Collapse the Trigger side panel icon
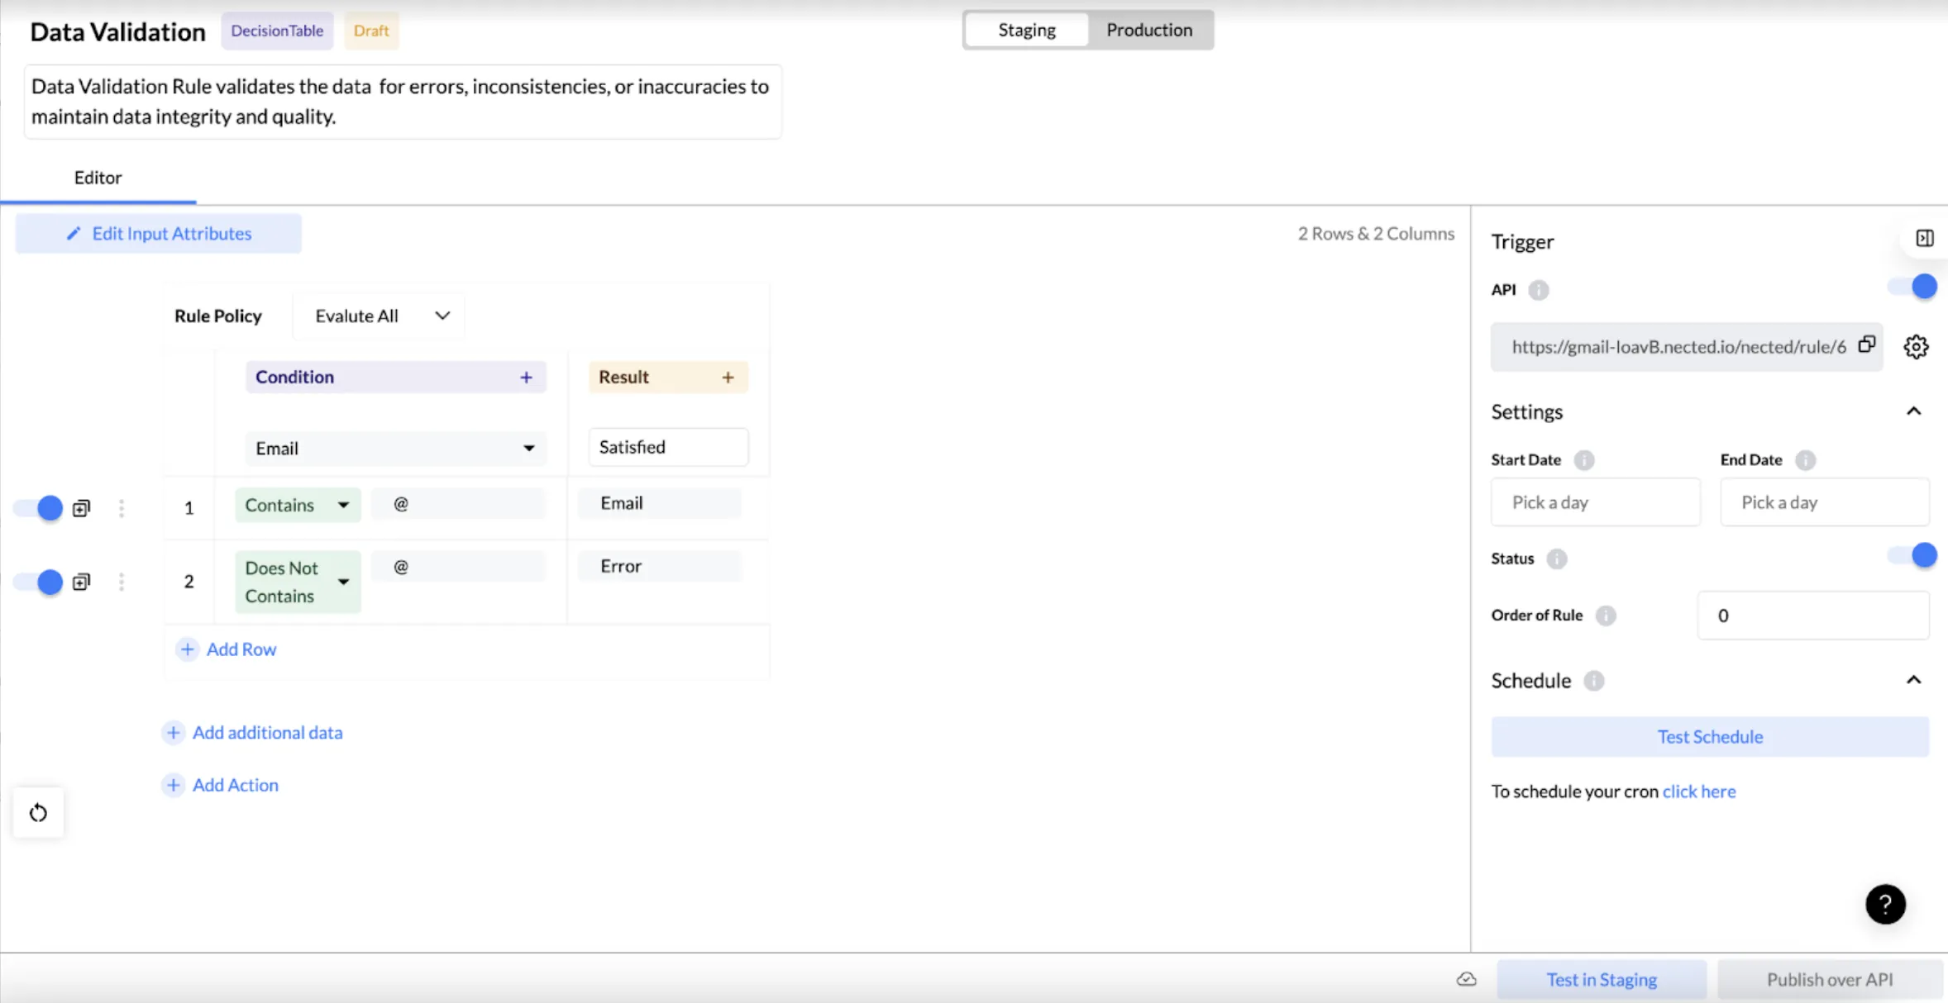The height and width of the screenshot is (1003, 1948). click(x=1925, y=239)
